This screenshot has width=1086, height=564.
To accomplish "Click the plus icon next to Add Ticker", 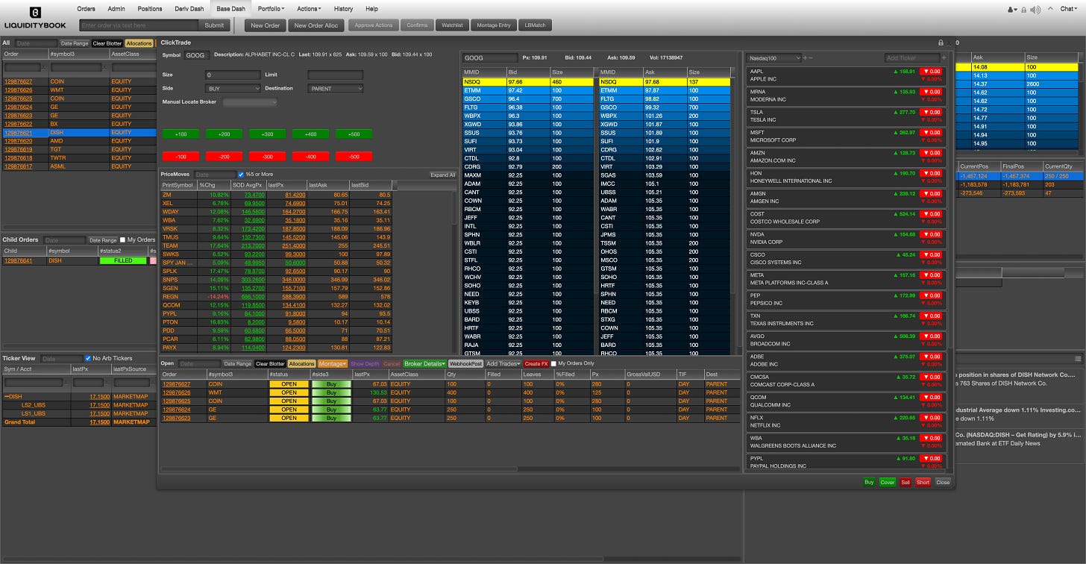I will [x=944, y=57].
